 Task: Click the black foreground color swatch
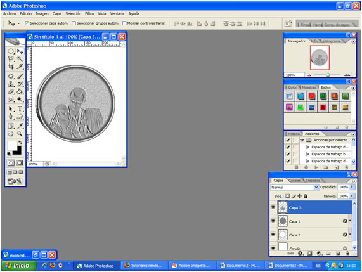(17, 150)
